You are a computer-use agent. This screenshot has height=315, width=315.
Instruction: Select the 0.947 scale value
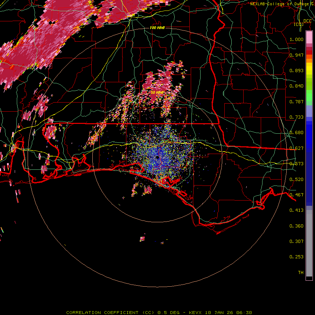(x=296, y=55)
